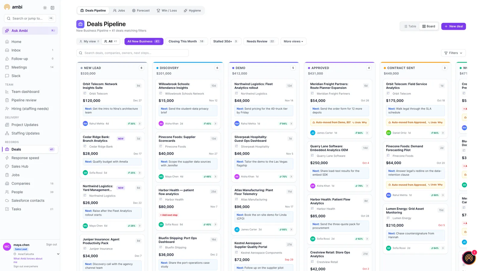Open Meetings in the sidebar
Viewport: 482px width, 271px height.
[x=30, y=67]
